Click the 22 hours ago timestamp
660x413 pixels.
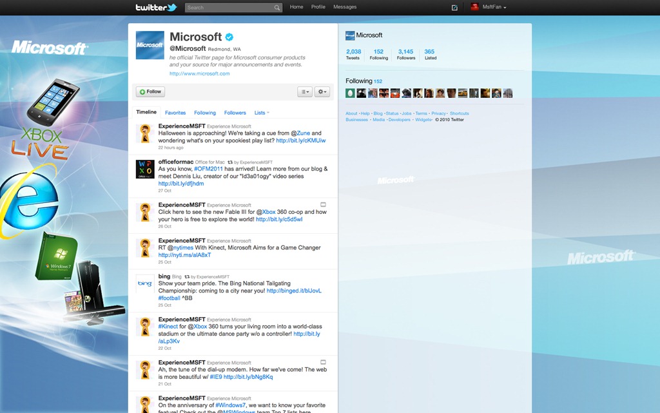170,148
